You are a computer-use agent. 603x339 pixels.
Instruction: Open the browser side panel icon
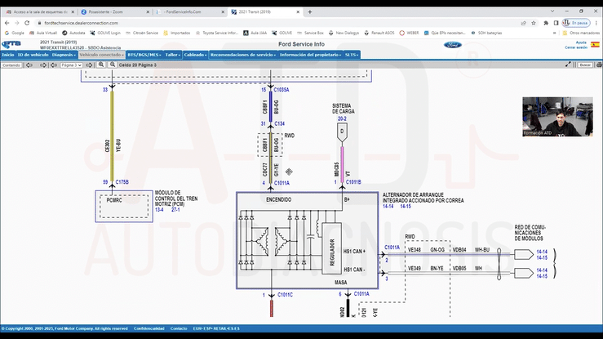[556, 23]
